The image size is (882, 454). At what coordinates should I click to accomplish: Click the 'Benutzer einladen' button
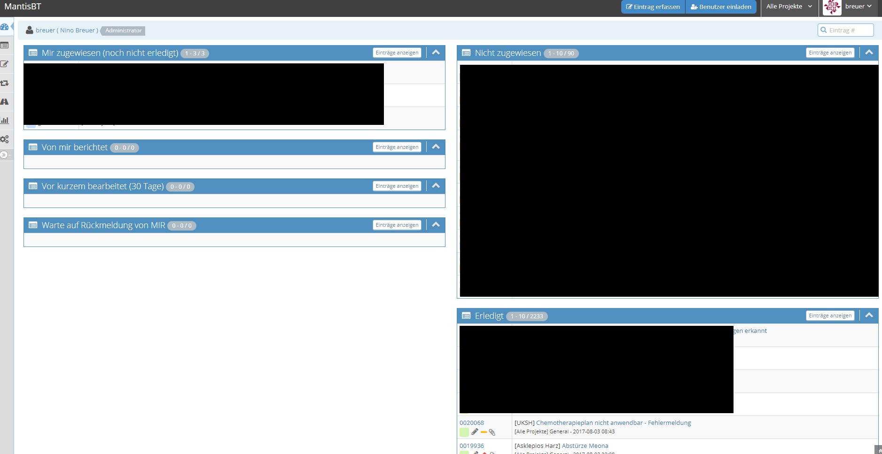(x=721, y=7)
